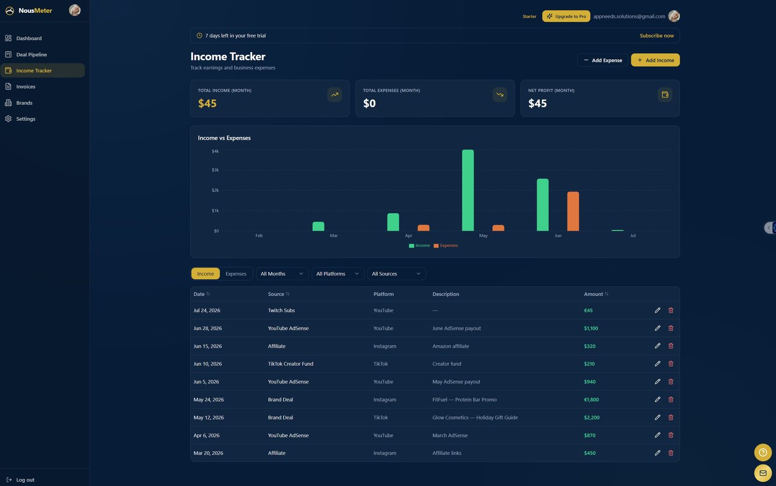This screenshot has width=776, height=486.
Task: Click the Add Income button
Action: tap(655, 60)
